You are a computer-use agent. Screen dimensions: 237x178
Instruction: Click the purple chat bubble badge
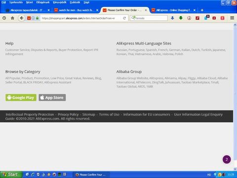coord(227,159)
